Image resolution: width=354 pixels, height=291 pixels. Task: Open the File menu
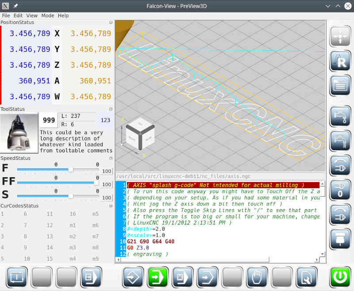6,16
